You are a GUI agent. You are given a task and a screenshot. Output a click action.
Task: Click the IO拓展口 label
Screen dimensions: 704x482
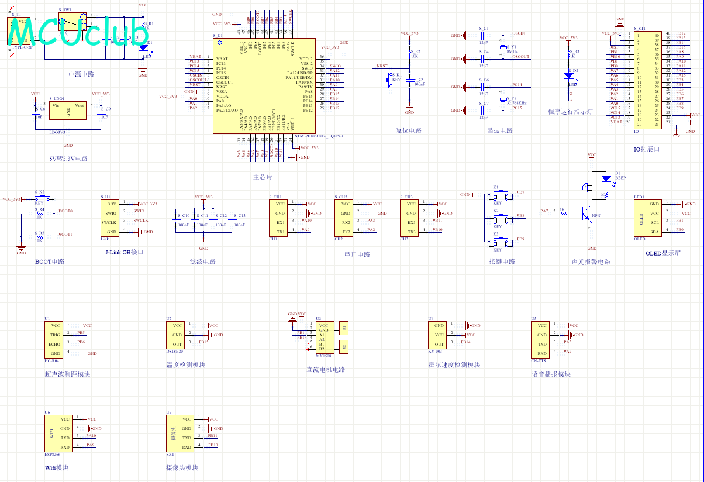[647, 149]
